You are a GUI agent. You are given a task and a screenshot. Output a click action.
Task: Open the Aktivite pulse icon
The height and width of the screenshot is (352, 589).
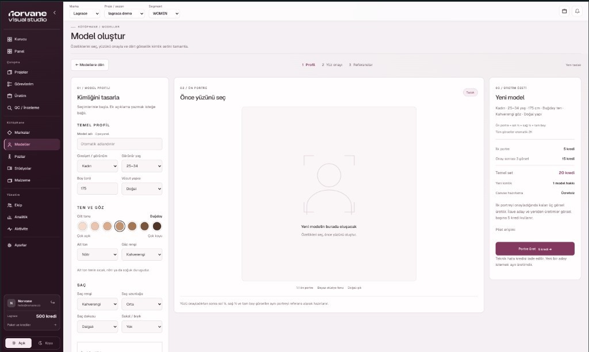click(x=9, y=229)
